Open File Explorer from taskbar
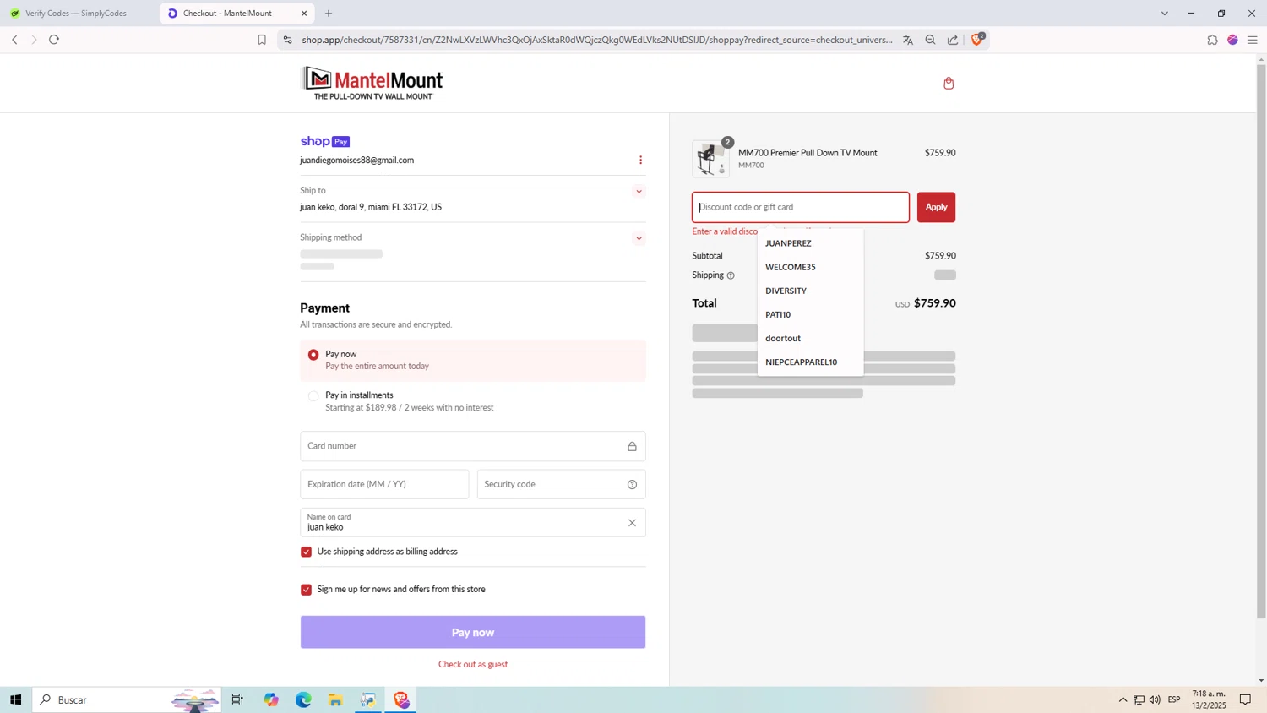This screenshot has width=1267, height=713. 335,699
